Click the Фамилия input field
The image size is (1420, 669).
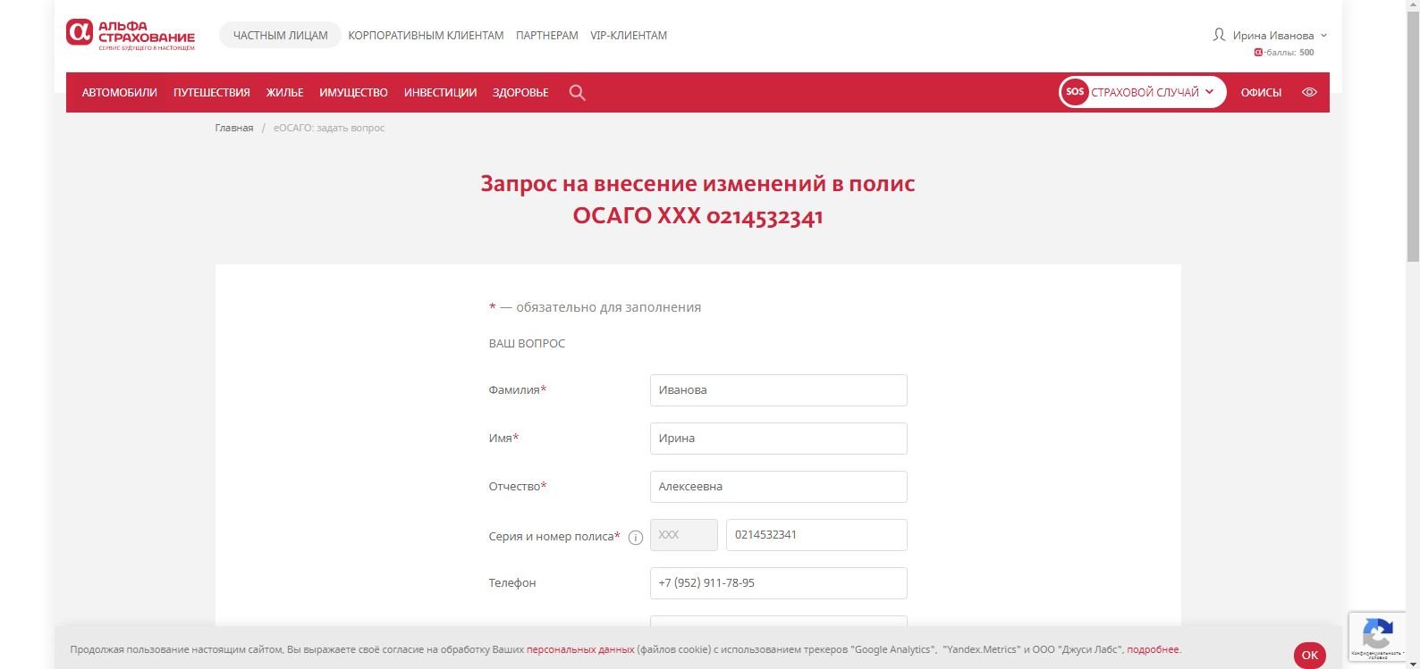pos(778,390)
